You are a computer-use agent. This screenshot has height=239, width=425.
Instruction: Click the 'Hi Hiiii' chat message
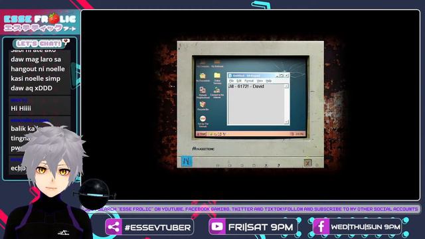pos(21,108)
